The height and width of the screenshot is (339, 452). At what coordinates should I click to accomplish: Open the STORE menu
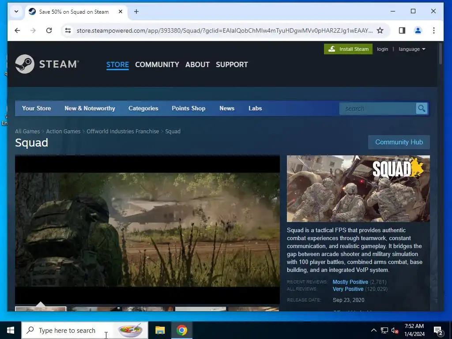[x=117, y=64]
